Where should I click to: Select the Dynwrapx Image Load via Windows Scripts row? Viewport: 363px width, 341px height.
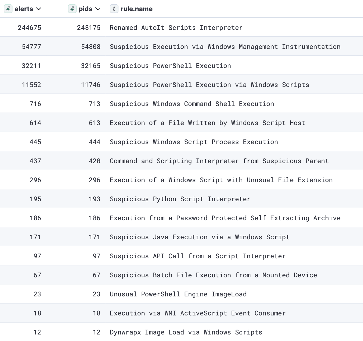point(186,332)
